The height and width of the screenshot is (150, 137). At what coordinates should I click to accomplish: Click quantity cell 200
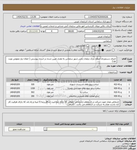(33, 96)
